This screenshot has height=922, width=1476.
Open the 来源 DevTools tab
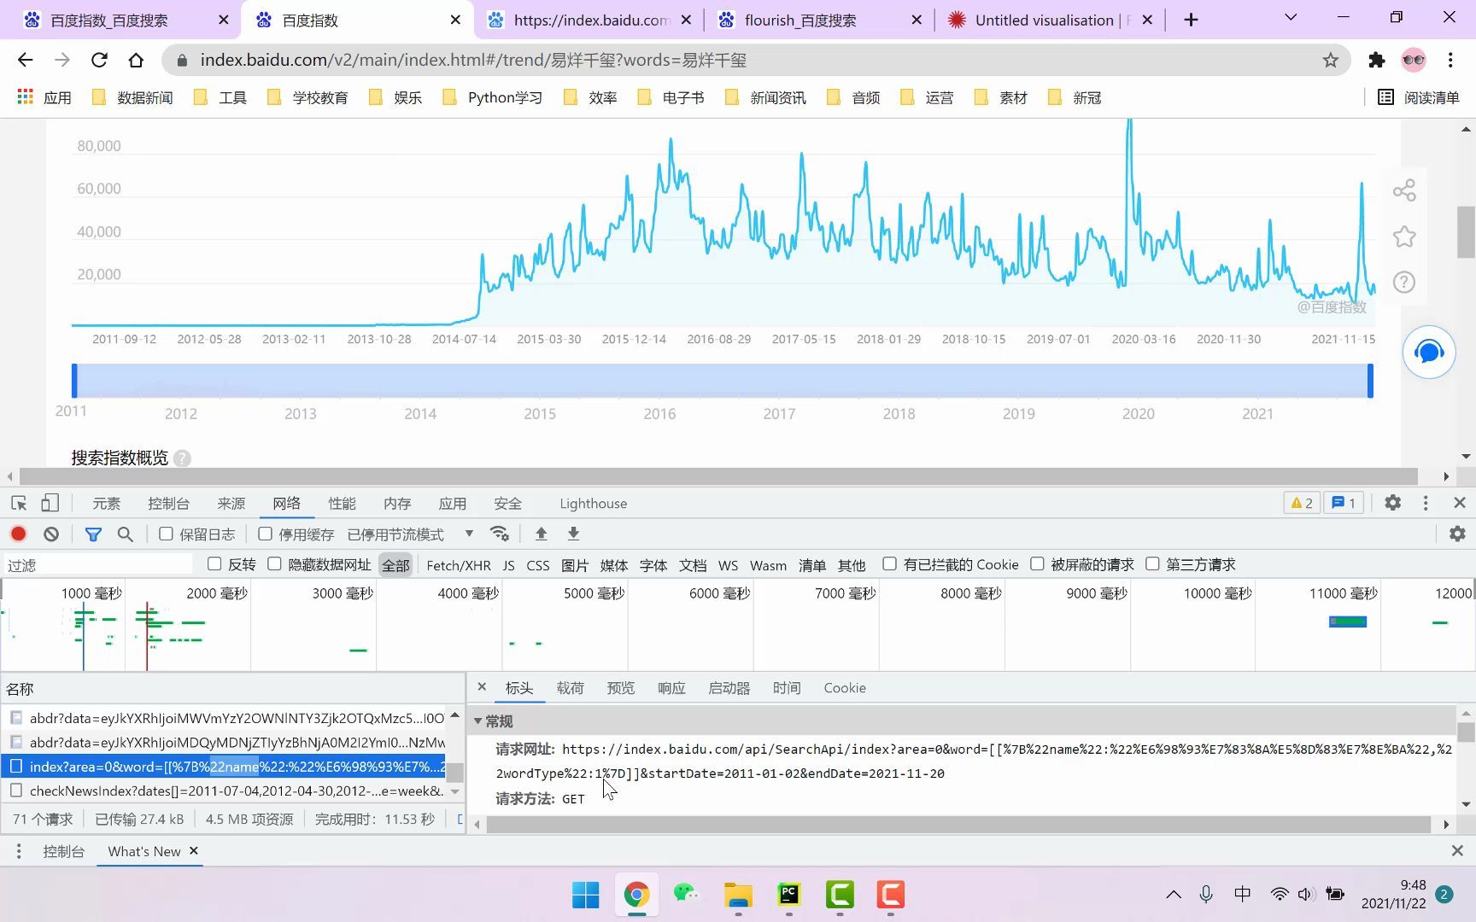[231, 504]
